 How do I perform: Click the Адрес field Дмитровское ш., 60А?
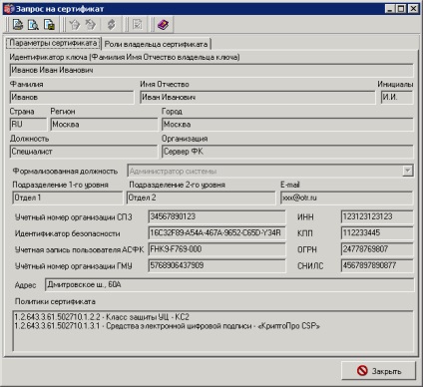tap(229, 285)
